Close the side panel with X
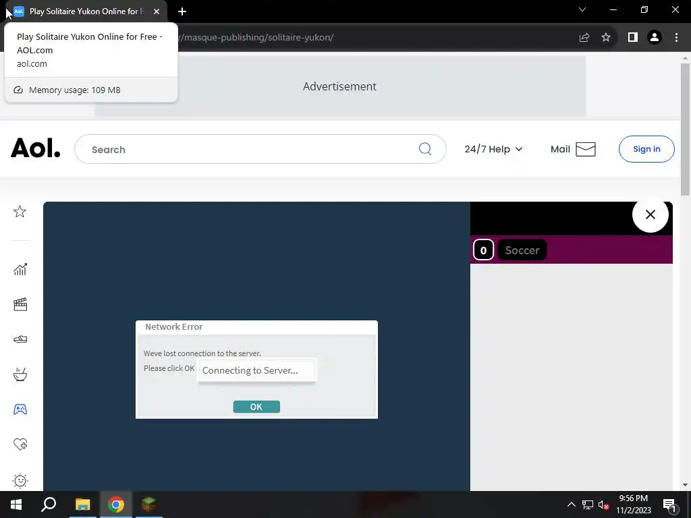The image size is (691, 518). tap(650, 214)
